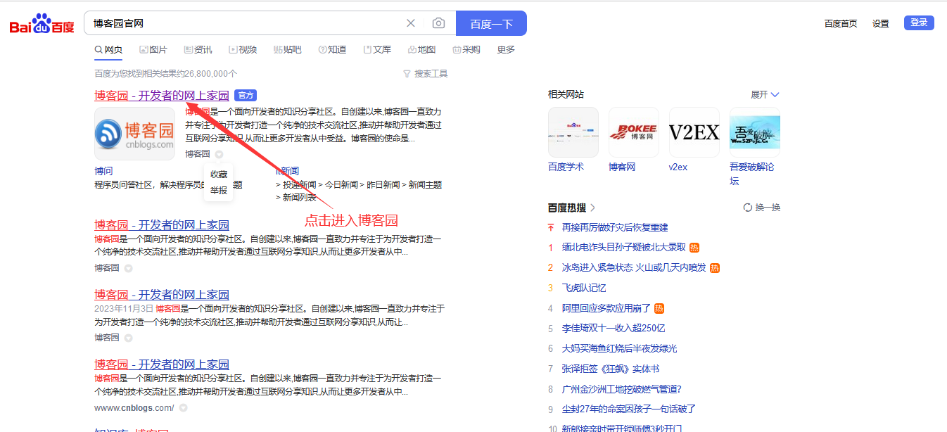Switch to the 贴吧 tab
947x432 pixels.
pyautogui.click(x=287, y=50)
